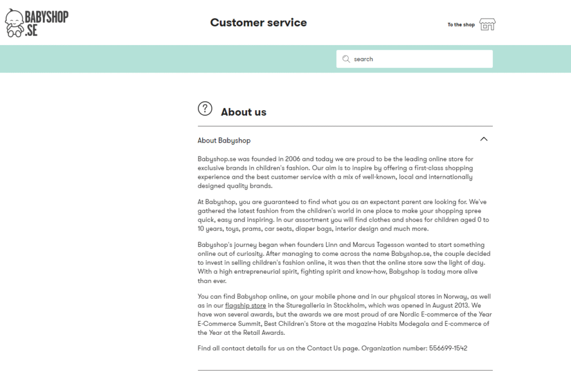Focus the search input field

pyautogui.click(x=414, y=59)
